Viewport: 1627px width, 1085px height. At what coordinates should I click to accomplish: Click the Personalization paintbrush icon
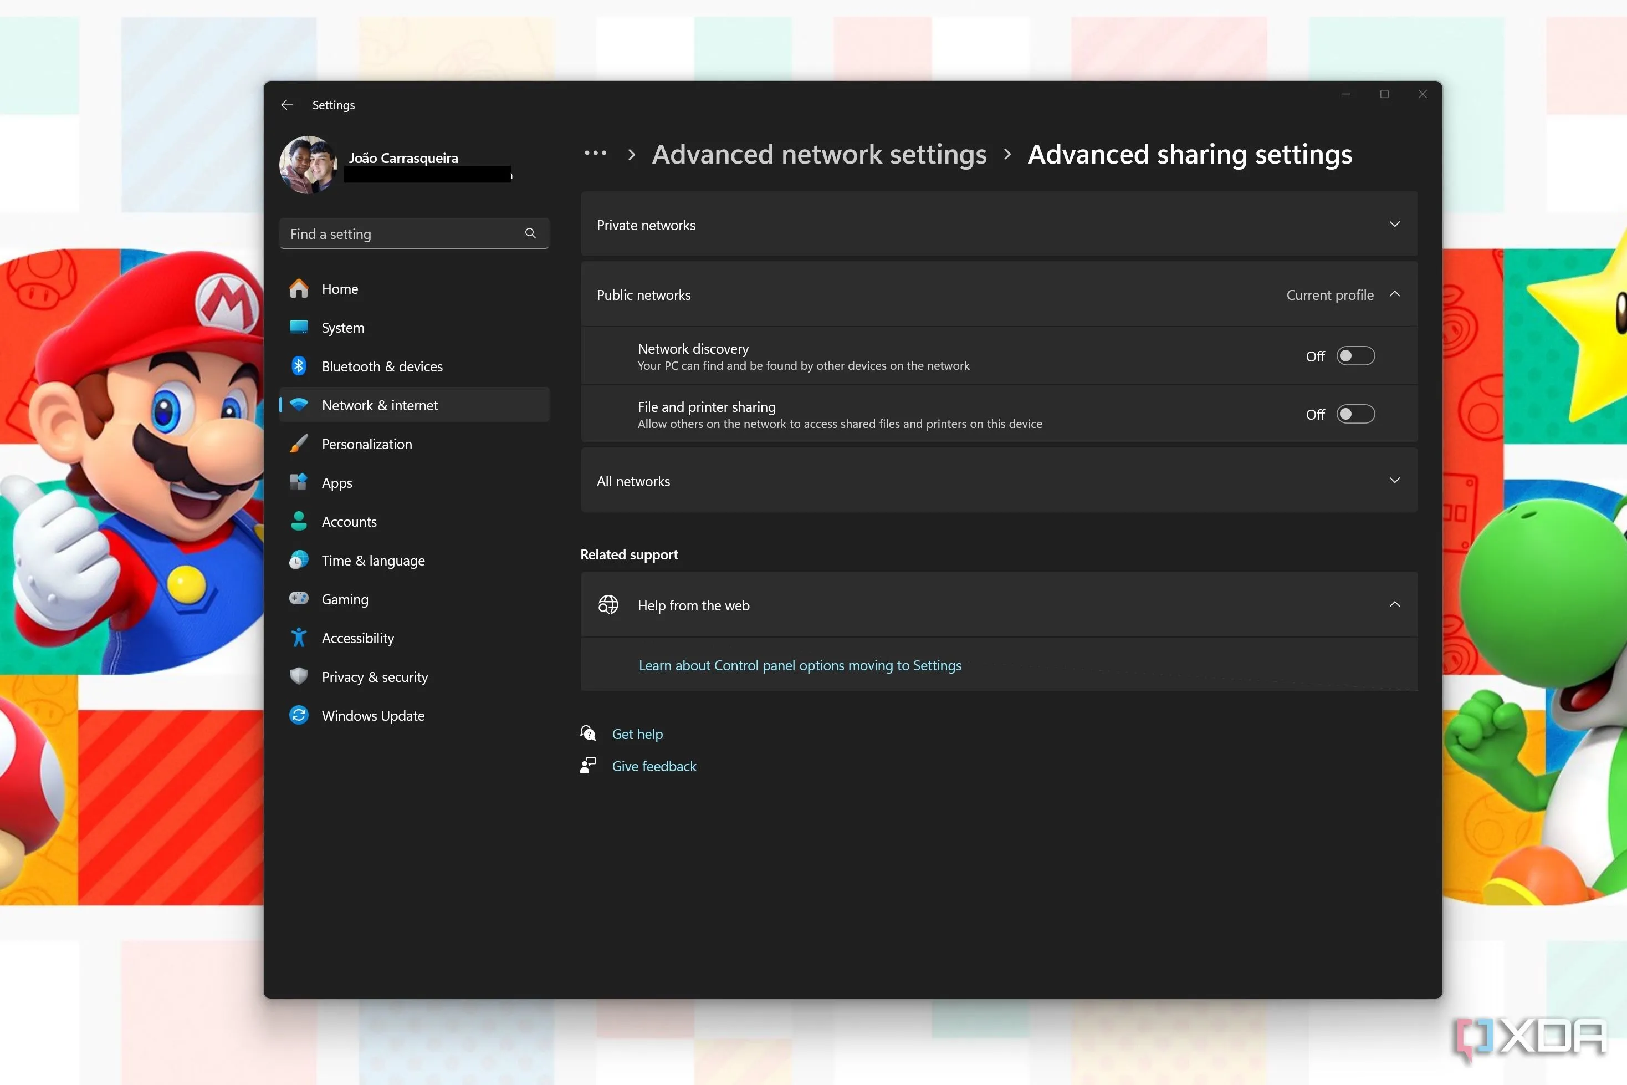click(299, 444)
